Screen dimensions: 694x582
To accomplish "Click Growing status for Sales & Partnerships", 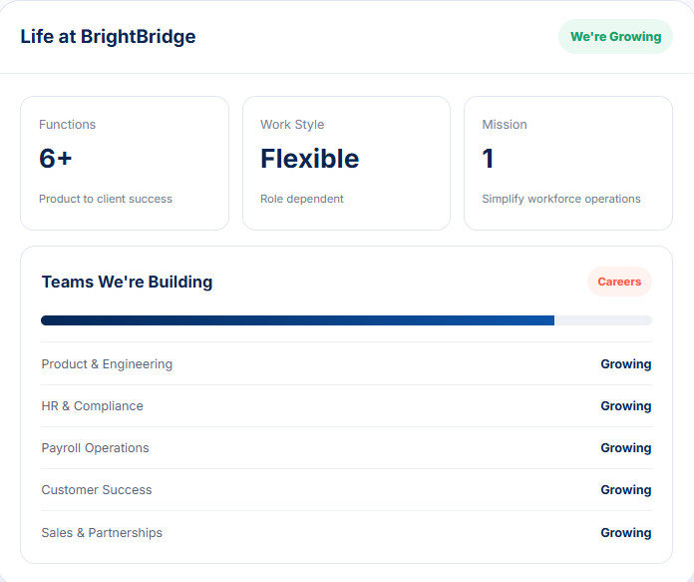I will click(625, 532).
